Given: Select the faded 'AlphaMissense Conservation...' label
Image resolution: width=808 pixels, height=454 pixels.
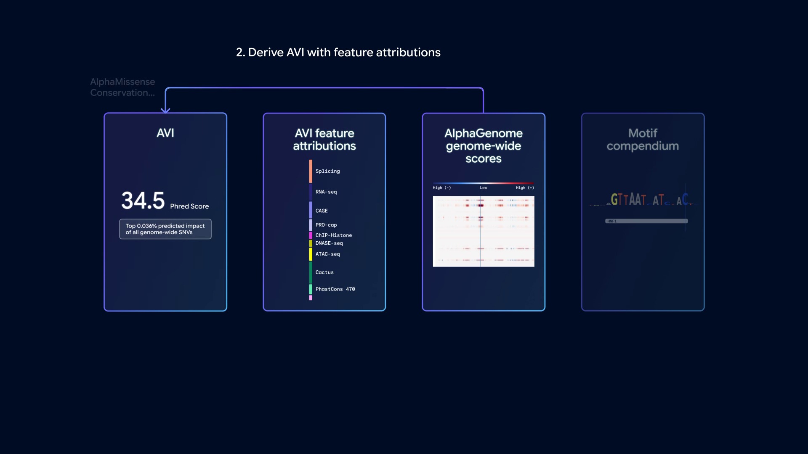Looking at the screenshot, I should 122,87.
